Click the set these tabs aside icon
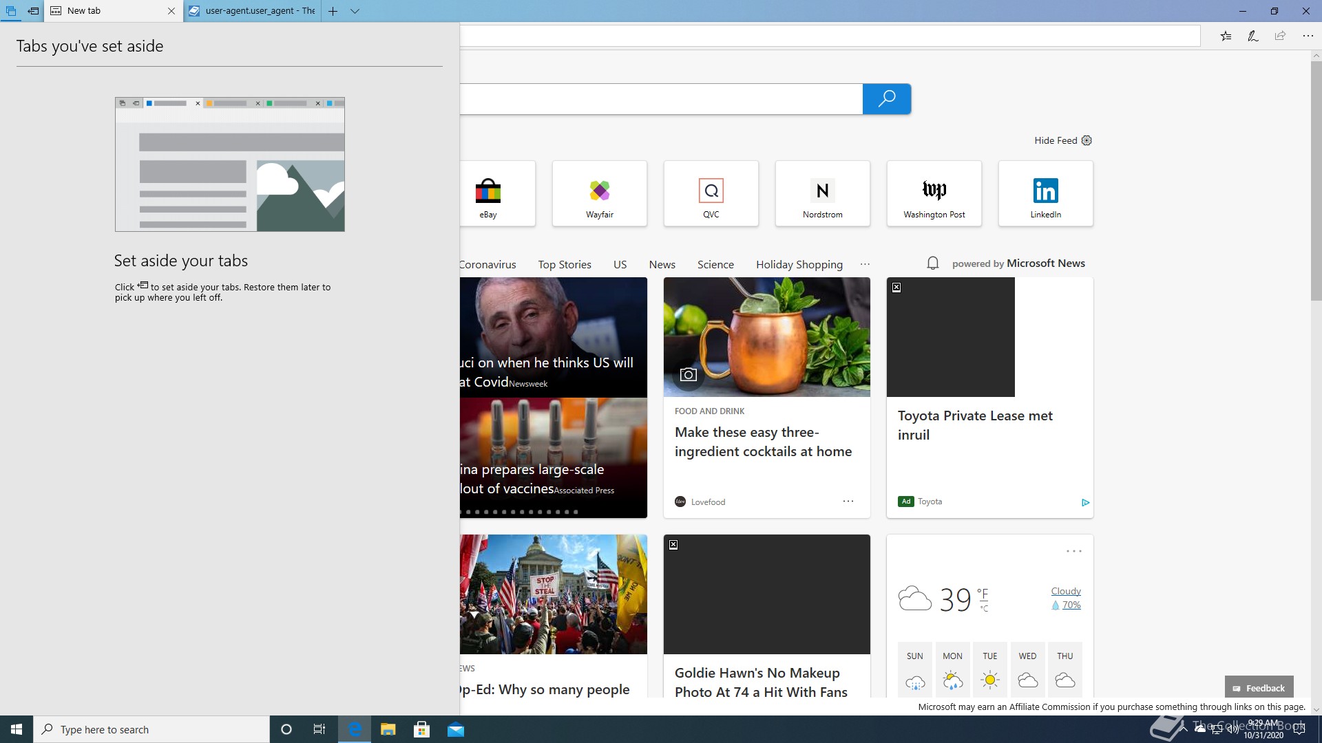Image resolution: width=1322 pixels, height=743 pixels. tap(33, 11)
